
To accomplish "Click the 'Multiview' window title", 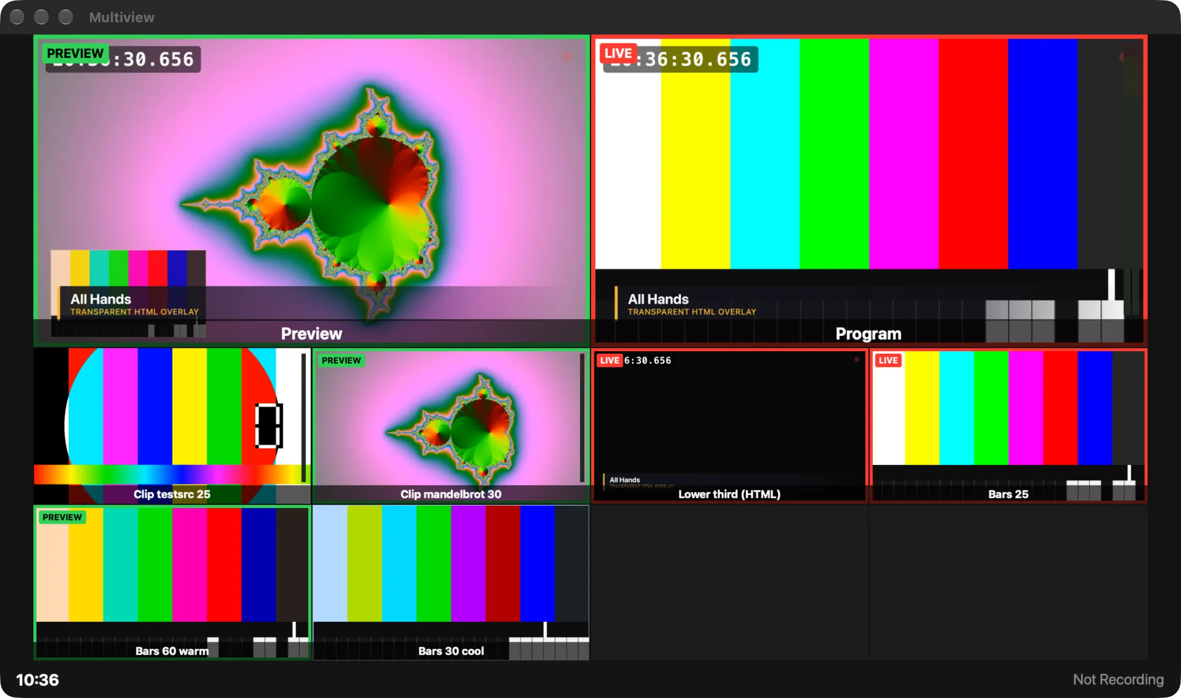I will tap(122, 17).
